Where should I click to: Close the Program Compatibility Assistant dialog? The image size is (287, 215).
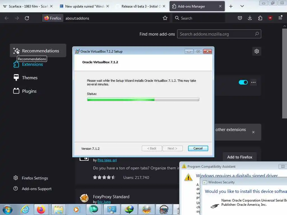click(x=283, y=166)
